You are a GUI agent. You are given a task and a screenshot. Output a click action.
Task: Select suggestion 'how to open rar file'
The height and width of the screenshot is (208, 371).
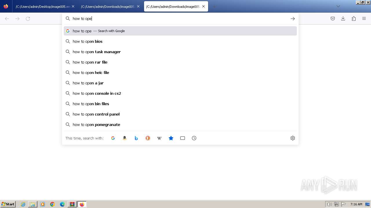tap(180, 62)
